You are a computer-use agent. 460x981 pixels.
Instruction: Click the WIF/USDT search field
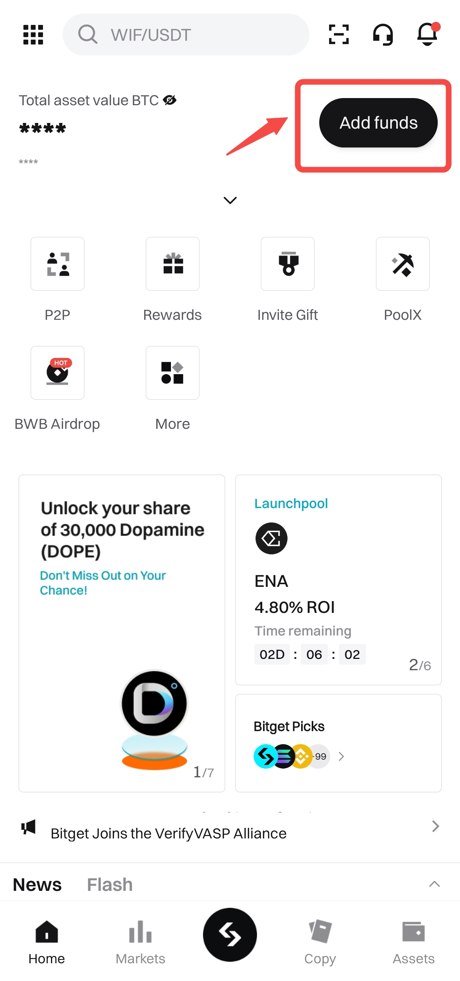coord(186,35)
